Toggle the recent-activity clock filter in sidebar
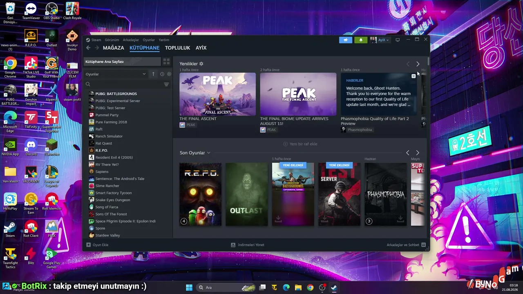The height and width of the screenshot is (294, 523). (x=162, y=74)
